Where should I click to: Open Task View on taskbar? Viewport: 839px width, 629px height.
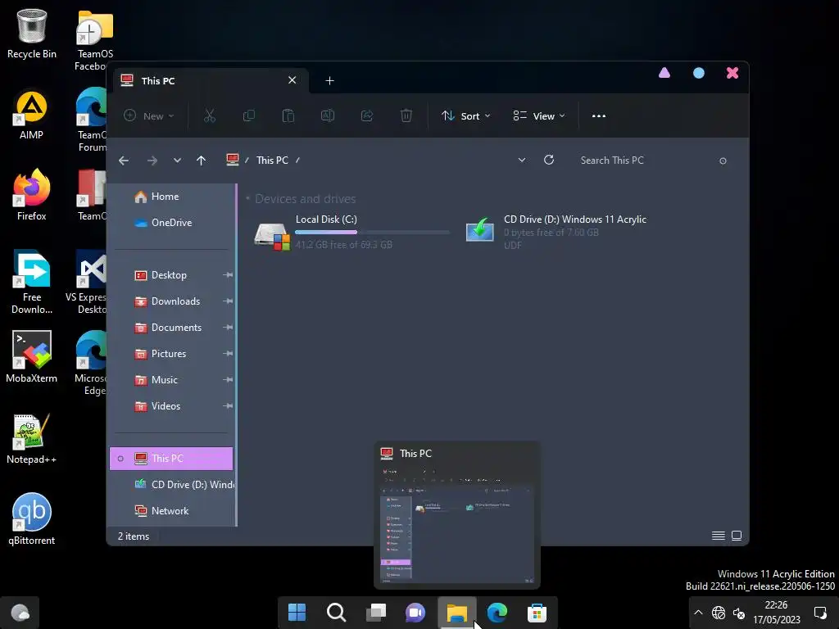376,613
